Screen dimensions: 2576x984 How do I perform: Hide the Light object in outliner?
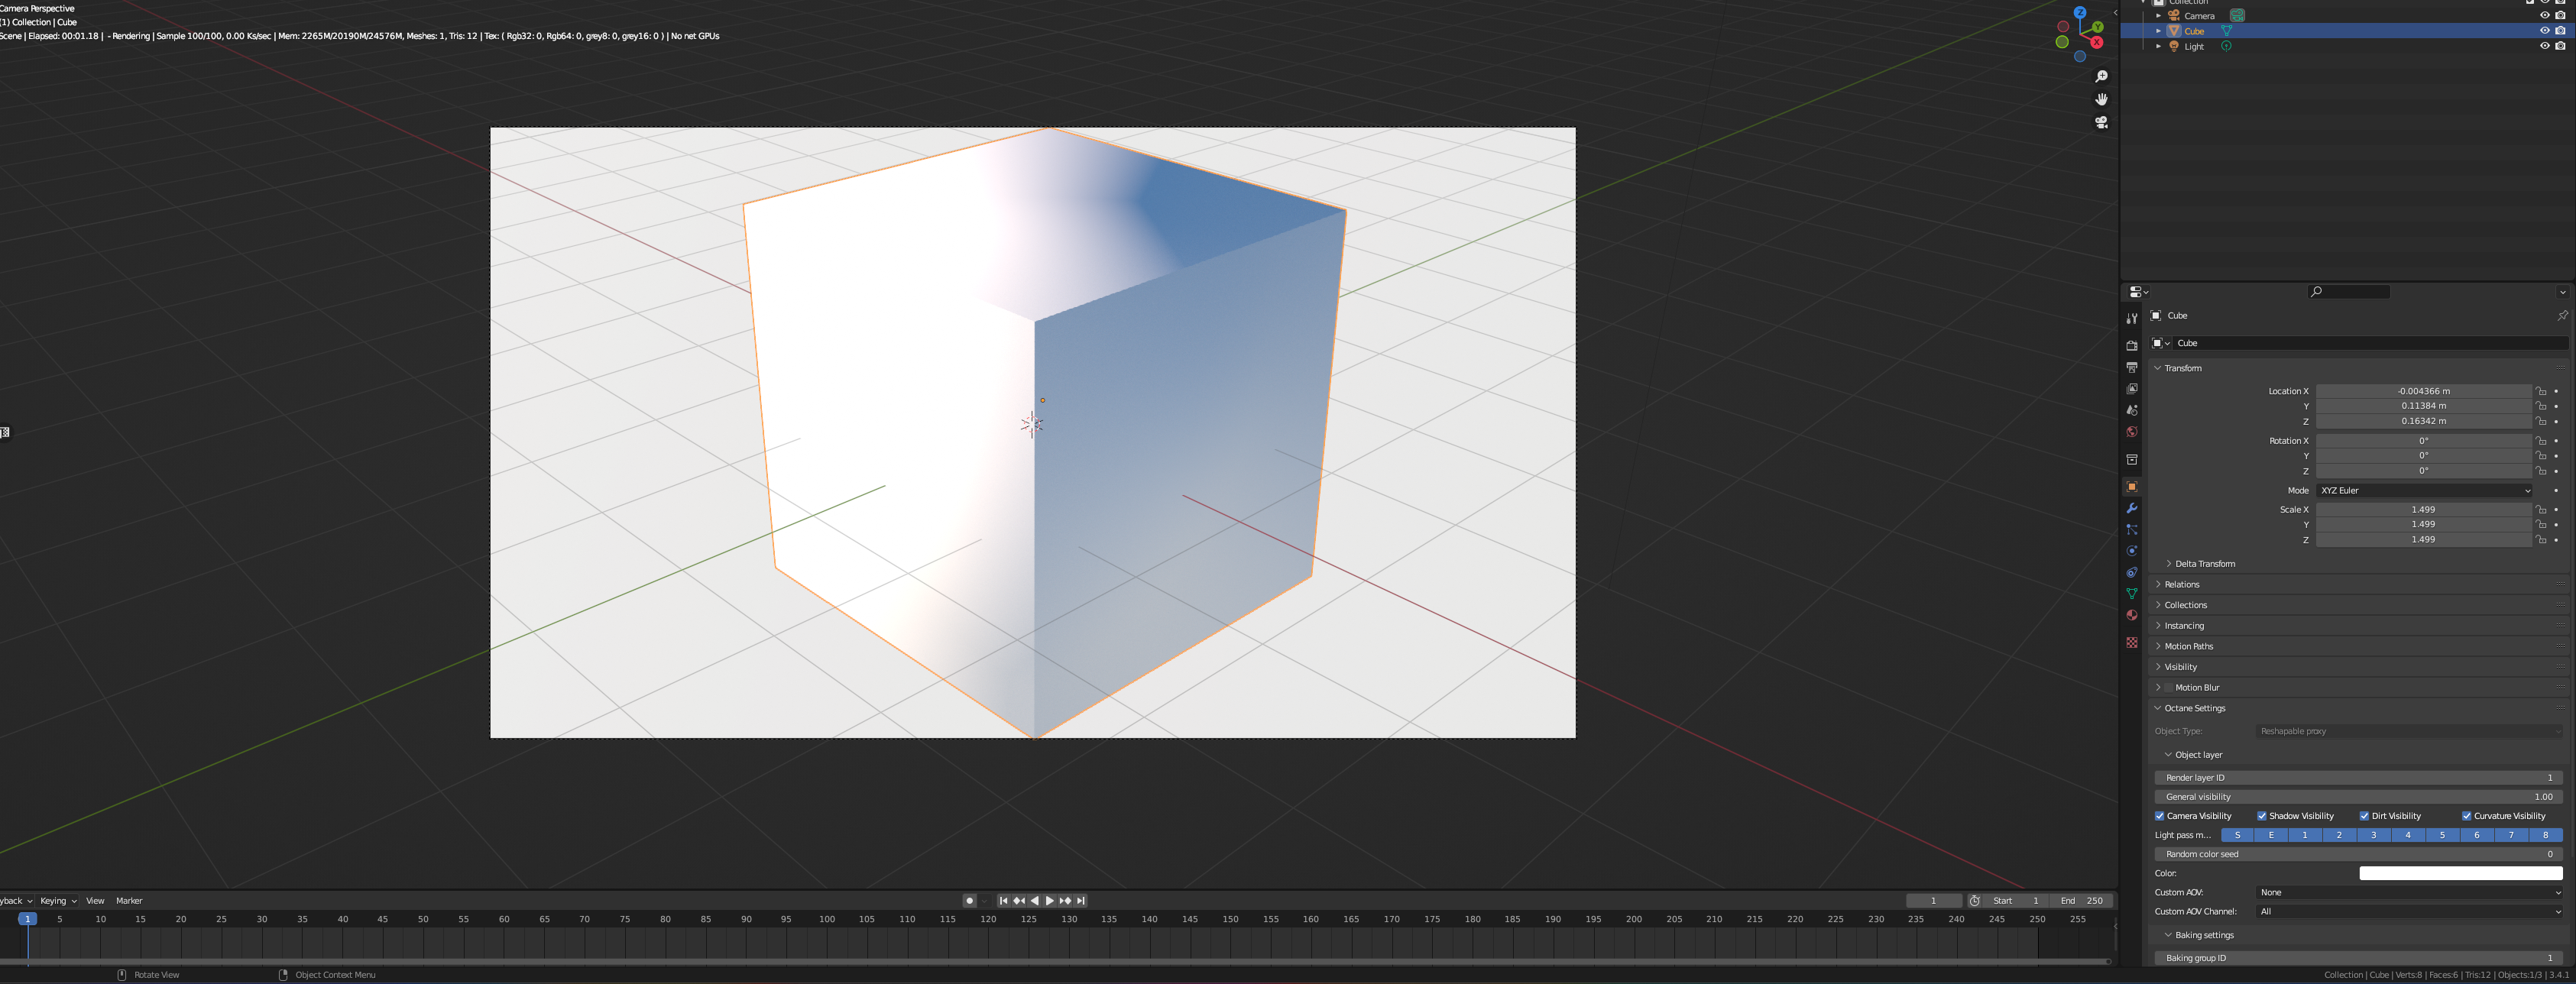[x=2544, y=46]
